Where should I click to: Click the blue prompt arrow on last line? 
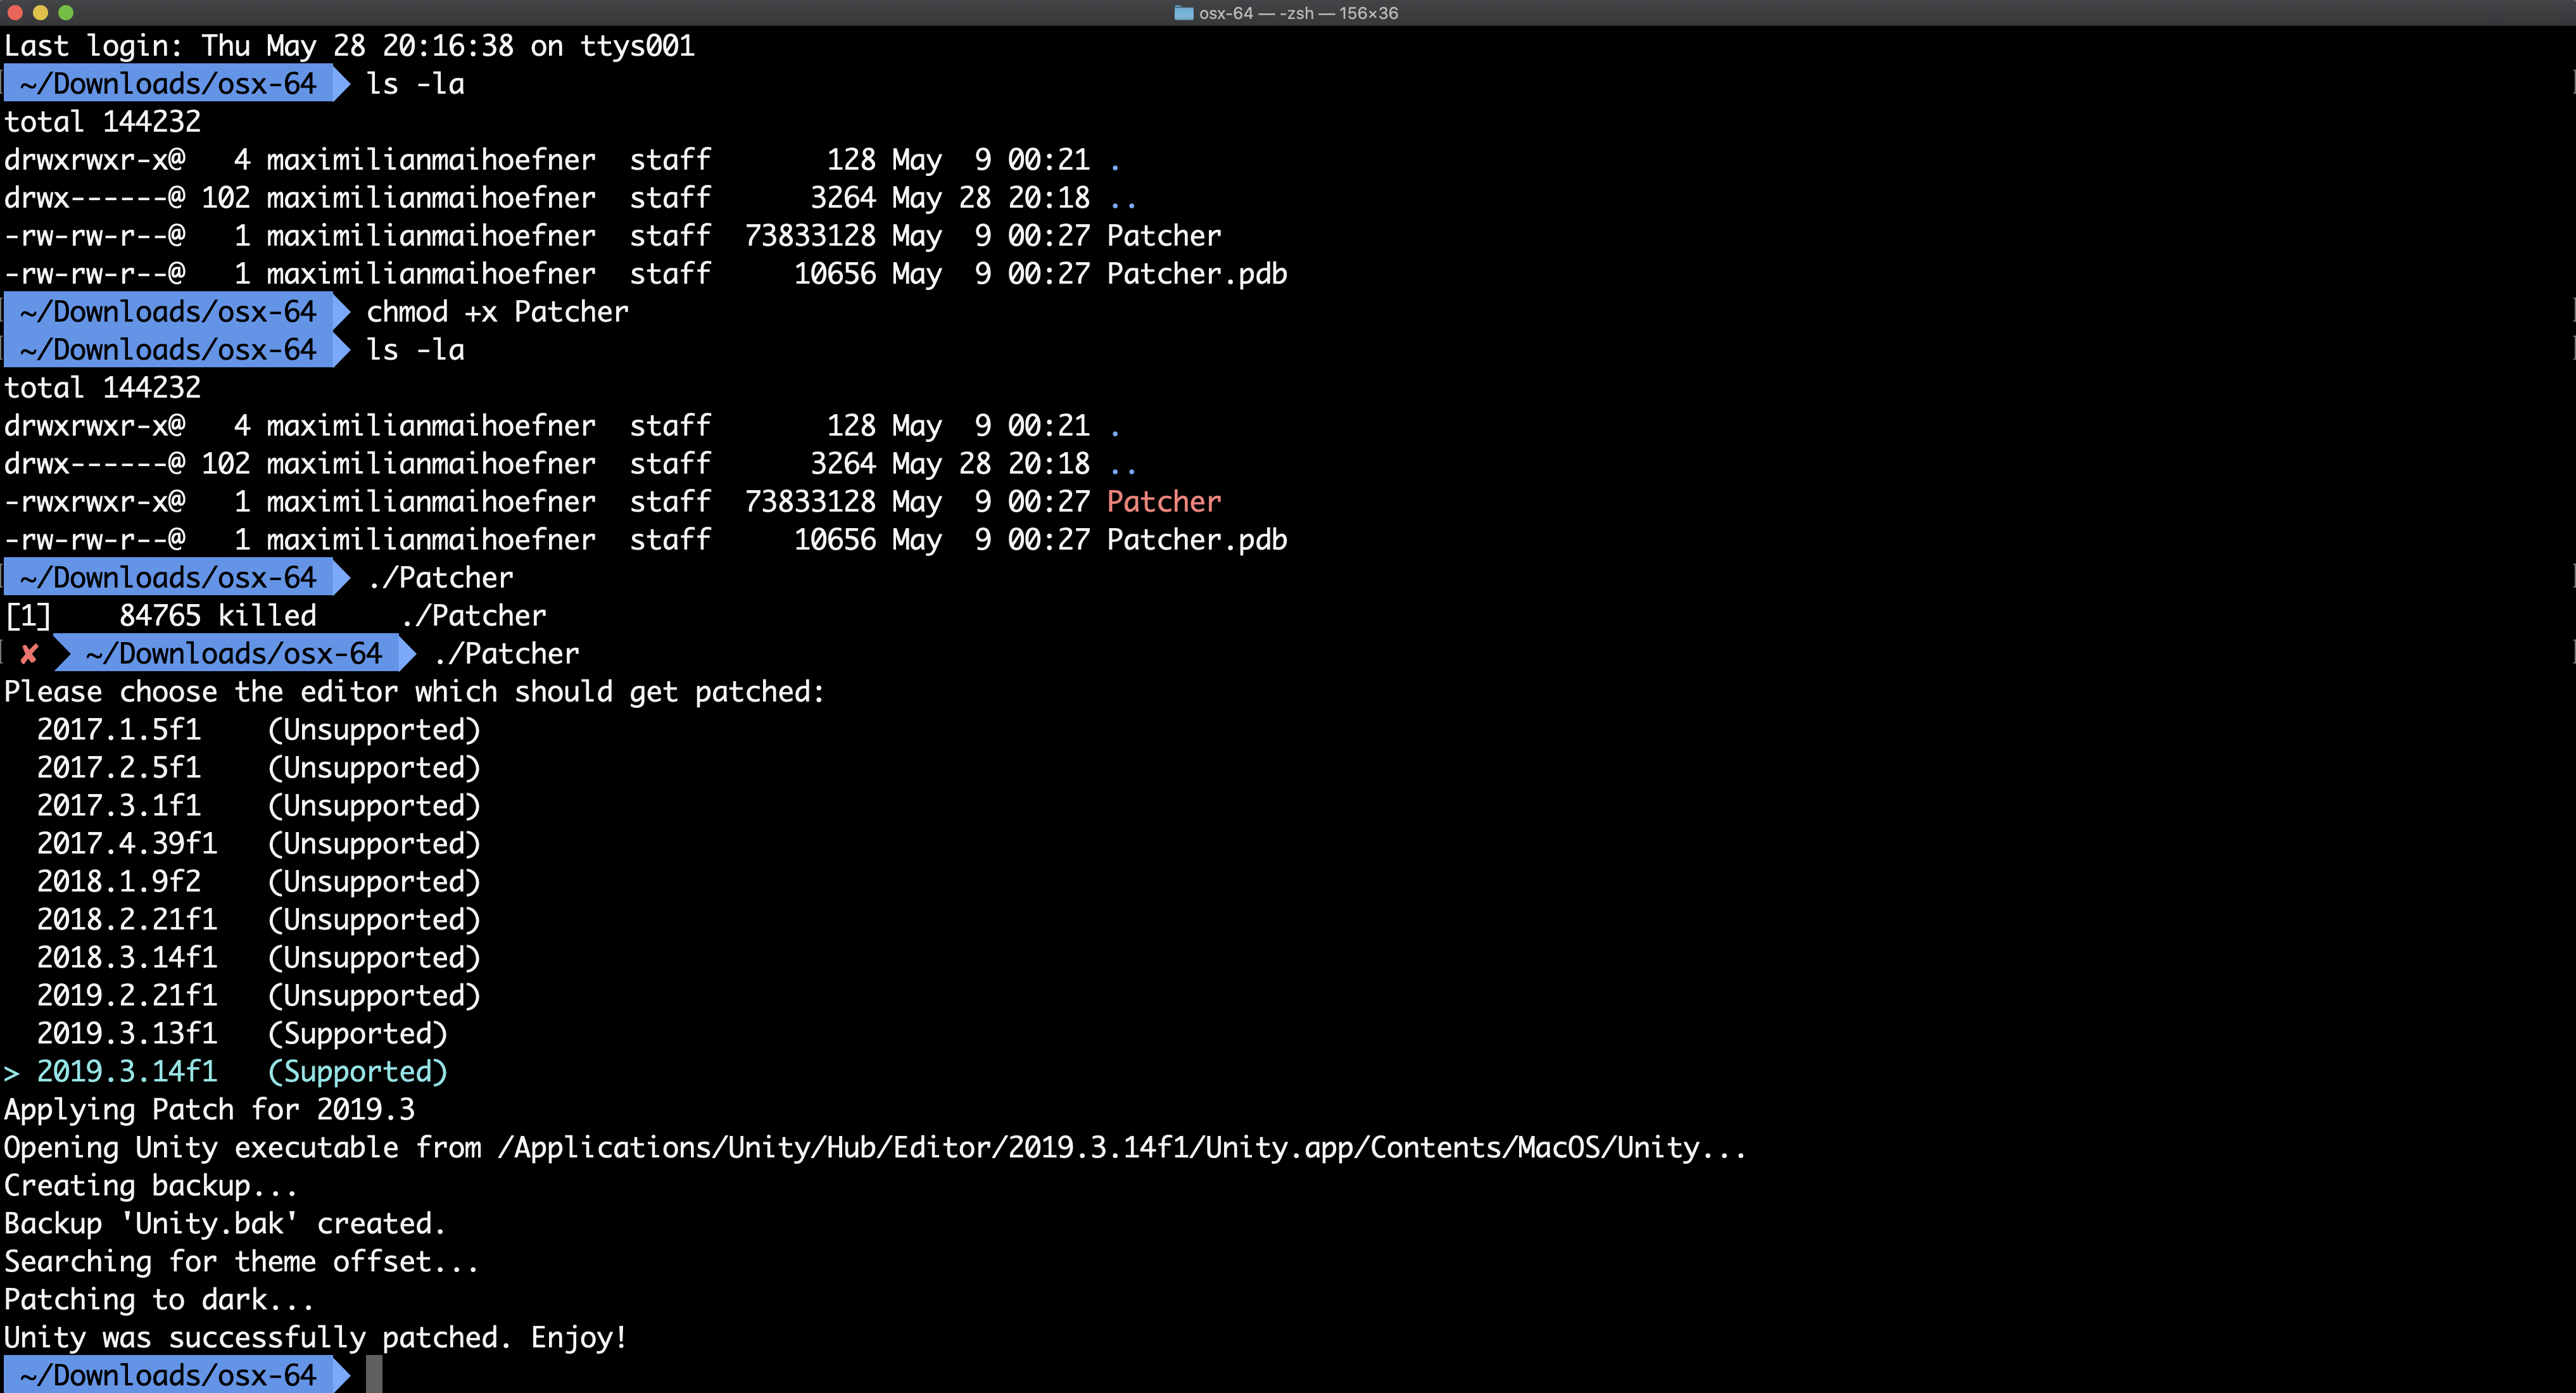(x=341, y=1375)
